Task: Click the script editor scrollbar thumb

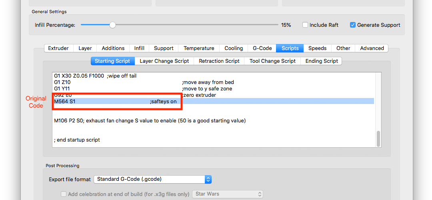Action: [378, 139]
